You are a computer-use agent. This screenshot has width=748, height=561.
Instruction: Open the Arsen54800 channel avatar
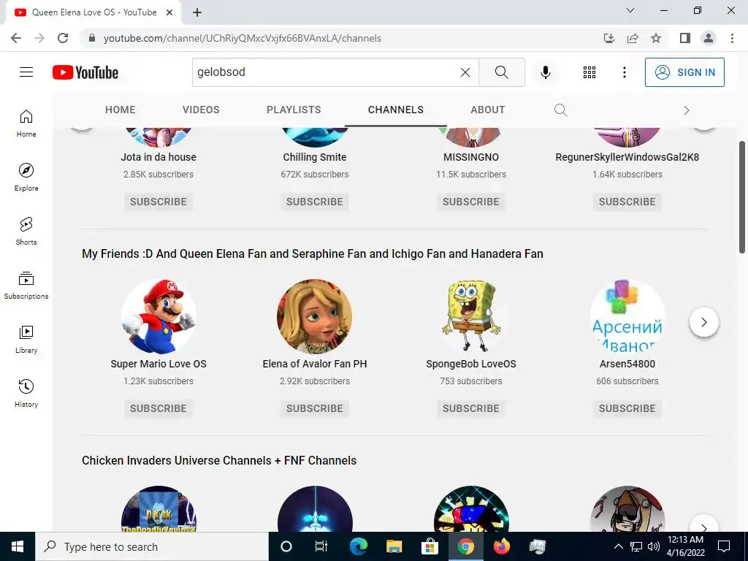point(627,317)
